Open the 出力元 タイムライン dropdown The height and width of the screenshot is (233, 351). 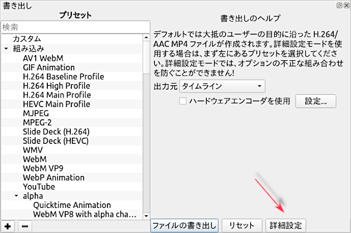pyautogui.click(x=222, y=86)
